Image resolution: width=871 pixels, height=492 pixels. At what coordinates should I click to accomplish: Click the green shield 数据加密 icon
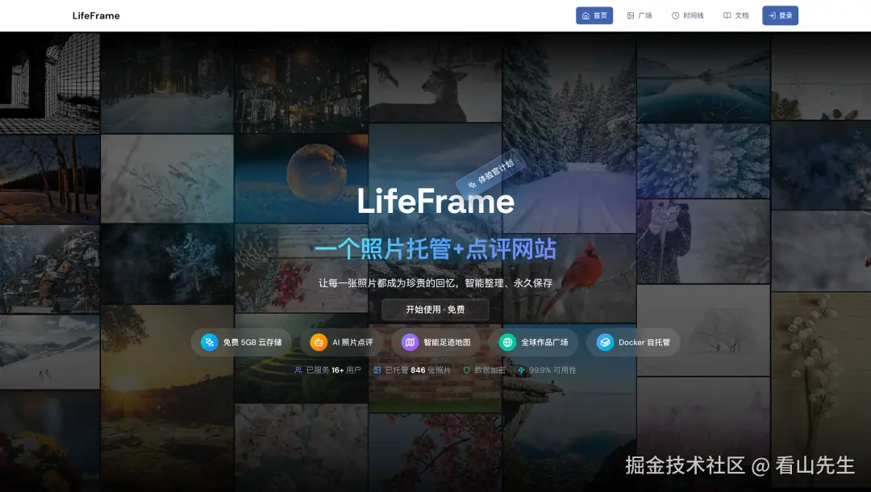coord(465,369)
